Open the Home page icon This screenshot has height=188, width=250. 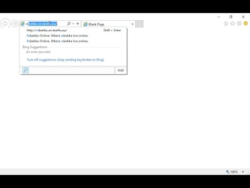coord(226,23)
